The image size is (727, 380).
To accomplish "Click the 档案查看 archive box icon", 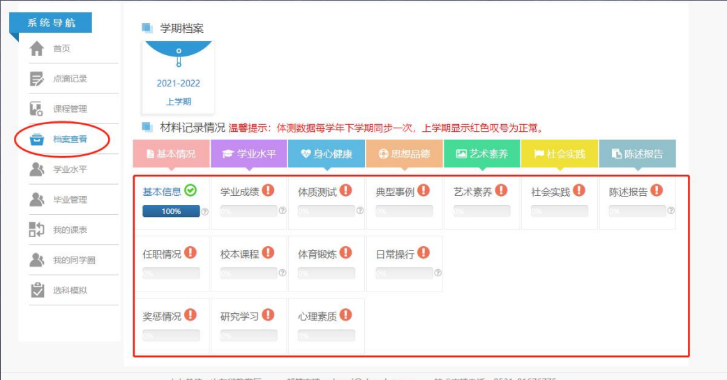I will 37,139.
